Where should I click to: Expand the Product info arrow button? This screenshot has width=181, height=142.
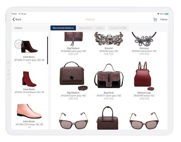[x=118, y=28]
